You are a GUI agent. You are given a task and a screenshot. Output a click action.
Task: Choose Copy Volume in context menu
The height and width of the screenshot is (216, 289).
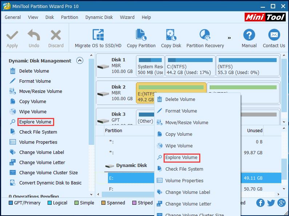[197, 134]
